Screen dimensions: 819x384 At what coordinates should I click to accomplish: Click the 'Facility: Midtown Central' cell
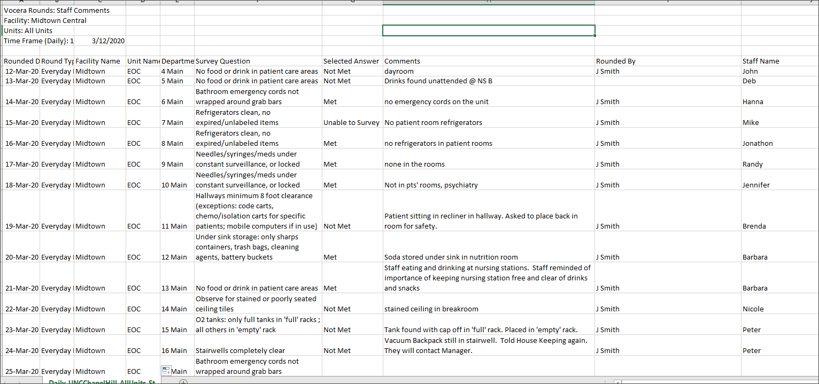45,20
